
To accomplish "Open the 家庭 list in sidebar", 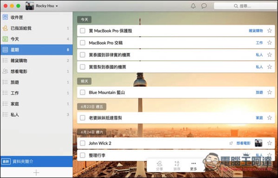I will [36, 104].
